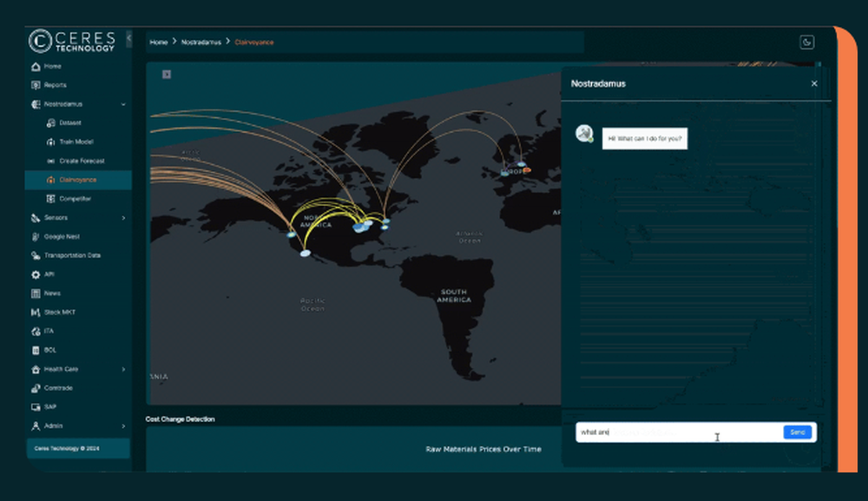Click the 'Pacific Ocean' map label
Image resolution: width=868 pixels, height=501 pixels.
tap(312, 304)
